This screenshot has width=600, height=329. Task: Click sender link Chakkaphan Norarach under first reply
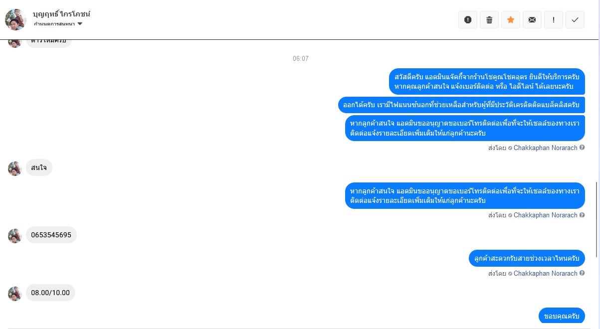point(545,148)
